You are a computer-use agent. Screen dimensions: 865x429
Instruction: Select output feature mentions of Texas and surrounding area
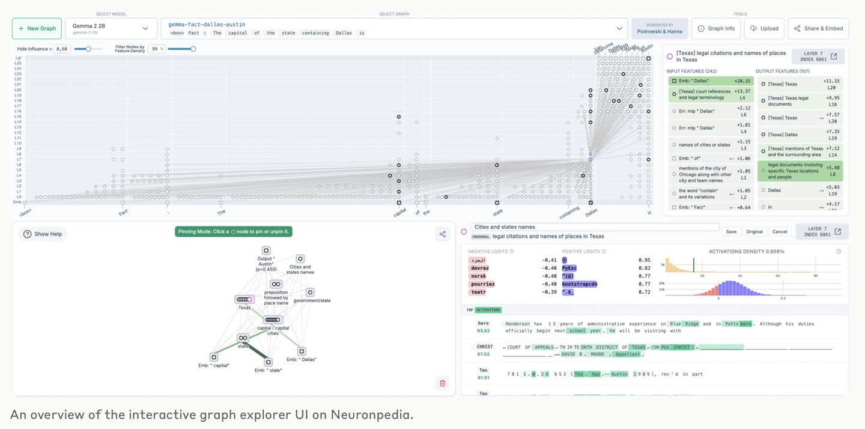click(x=800, y=151)
